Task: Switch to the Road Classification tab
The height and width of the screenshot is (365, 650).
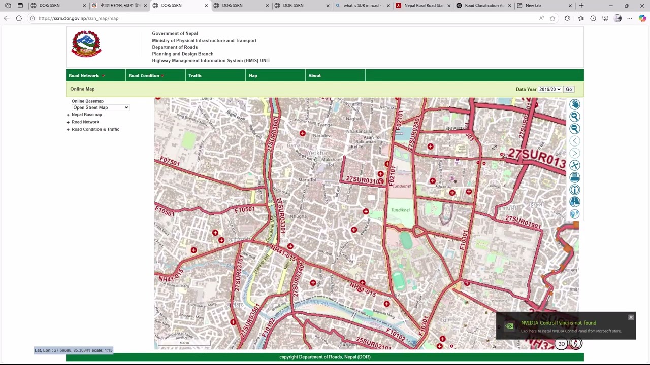Action: click(x=484, y=6)
